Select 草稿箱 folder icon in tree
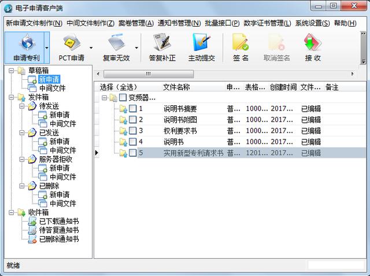370x276 pixels. pos(21,71)
